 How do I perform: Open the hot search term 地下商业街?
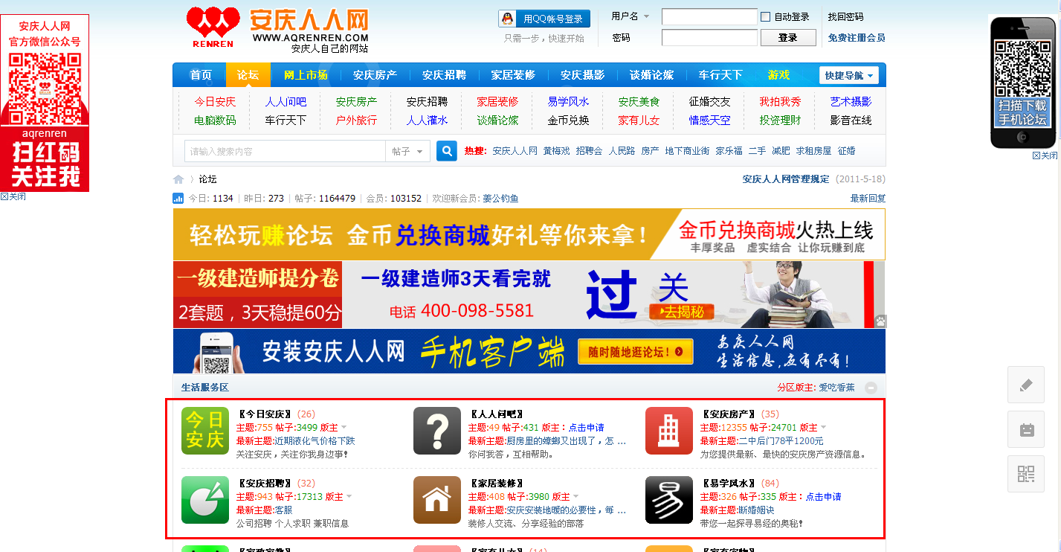(x=687, y=151)
